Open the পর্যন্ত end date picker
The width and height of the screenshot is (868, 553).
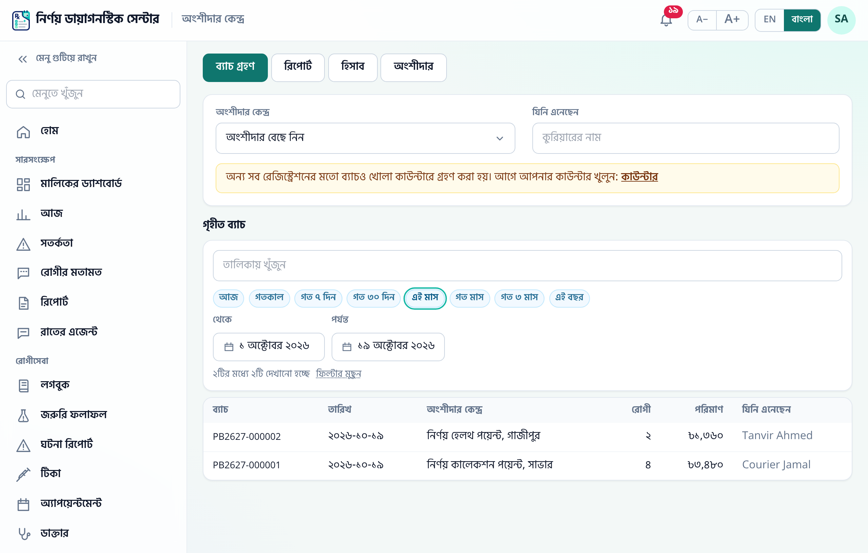click(x=388, y=347)
